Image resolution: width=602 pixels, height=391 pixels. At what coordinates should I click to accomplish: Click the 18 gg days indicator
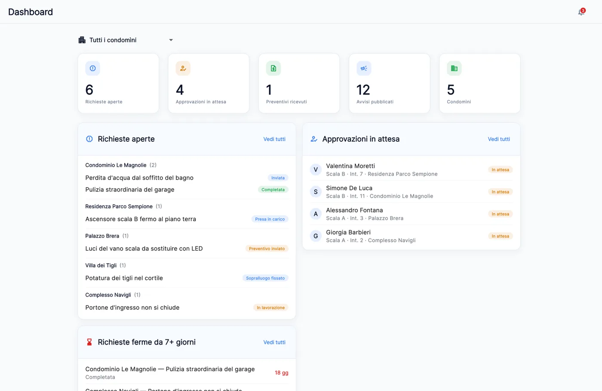click(x=282, y=373)
